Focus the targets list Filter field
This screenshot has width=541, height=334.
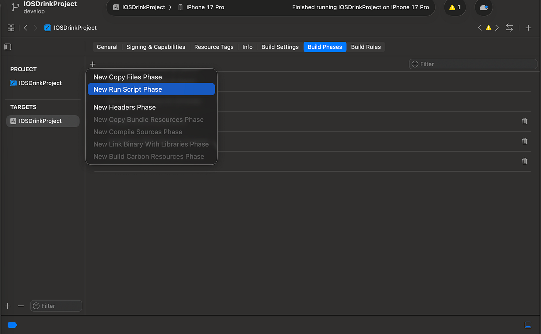click(56, 306)
